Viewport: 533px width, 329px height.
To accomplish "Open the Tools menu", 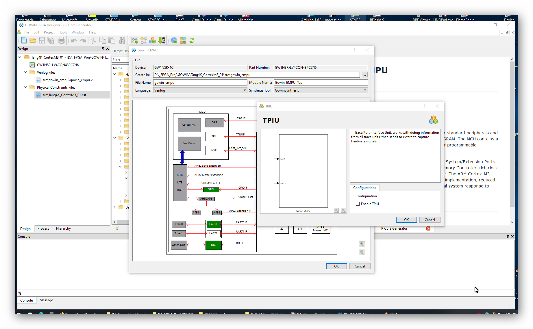I will click(x=63, y=32).
